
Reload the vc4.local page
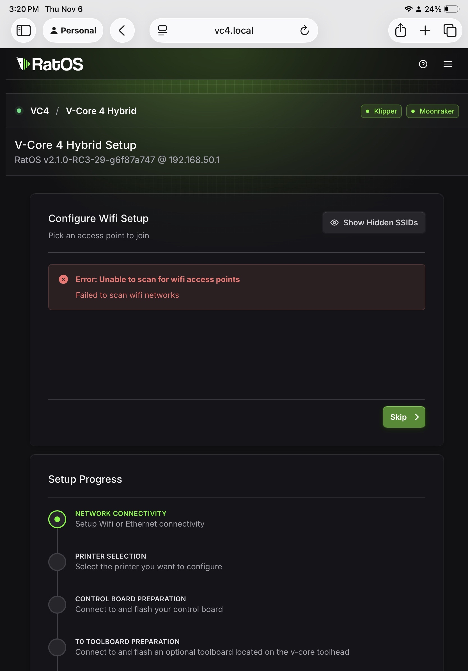[x=304, y=30]
